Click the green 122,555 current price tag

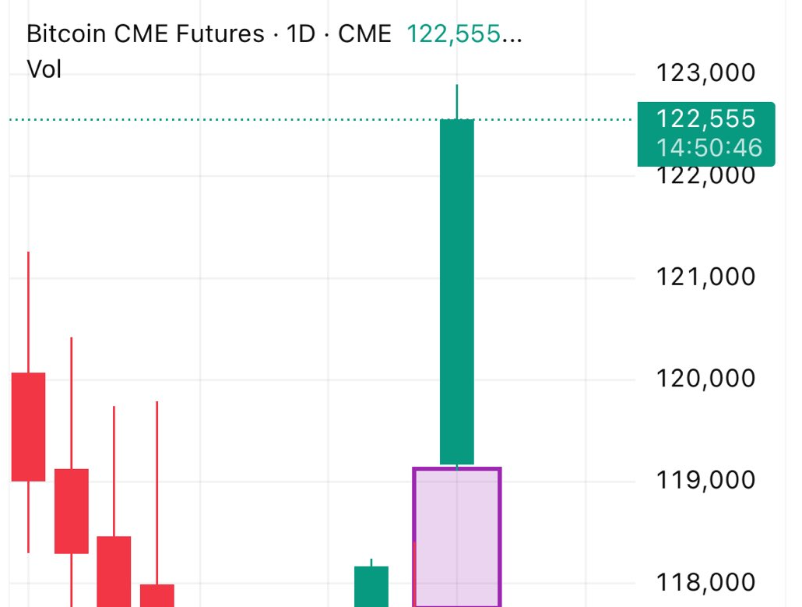click(x=705, y=119)
